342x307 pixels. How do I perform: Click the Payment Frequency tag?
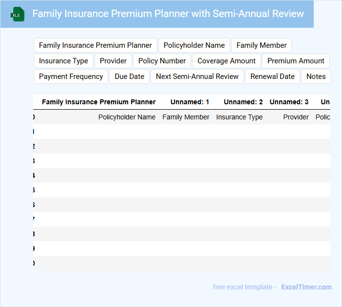71,77
